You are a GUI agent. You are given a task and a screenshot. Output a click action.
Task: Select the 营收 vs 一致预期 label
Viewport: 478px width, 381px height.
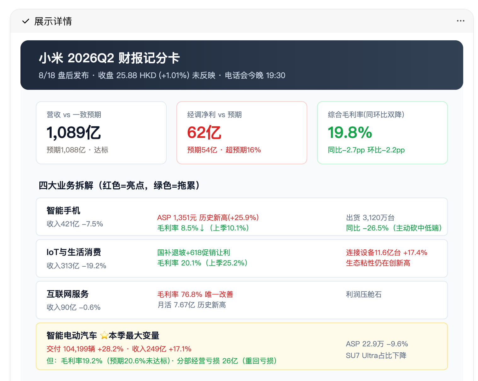pyautogui.click(x=74, y=115)
